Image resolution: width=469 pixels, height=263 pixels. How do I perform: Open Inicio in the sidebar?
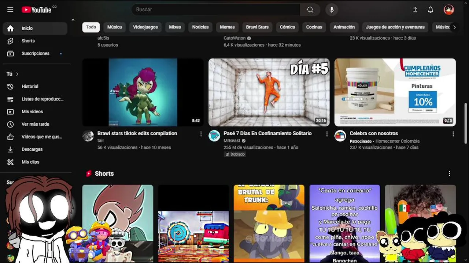point(35,28)
